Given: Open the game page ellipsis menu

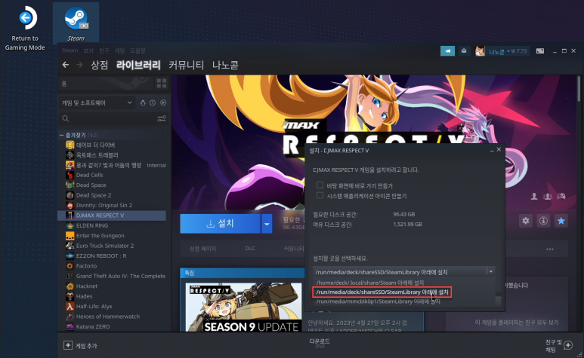Looking at the screenshot, I should [x=550, y=249].
